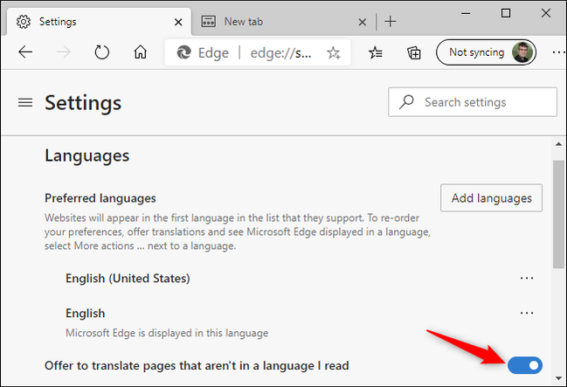
Task: Disable offer to translate pages toggle
Action: [524, 364]
